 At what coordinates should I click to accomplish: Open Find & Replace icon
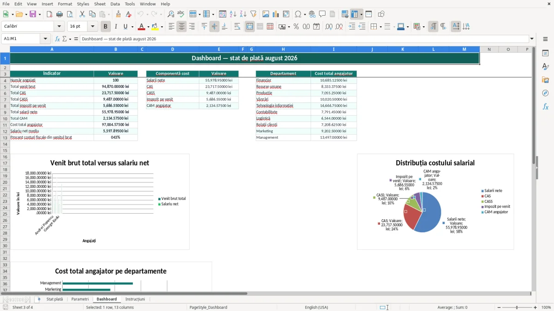tap(171, 14)
